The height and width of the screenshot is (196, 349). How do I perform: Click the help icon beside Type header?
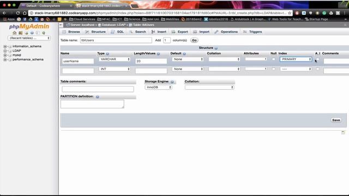(107, 54)
